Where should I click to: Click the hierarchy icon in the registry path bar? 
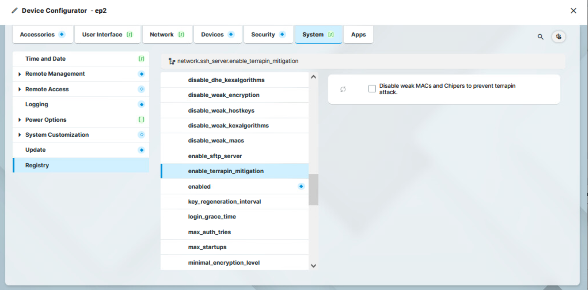point(171,61)
